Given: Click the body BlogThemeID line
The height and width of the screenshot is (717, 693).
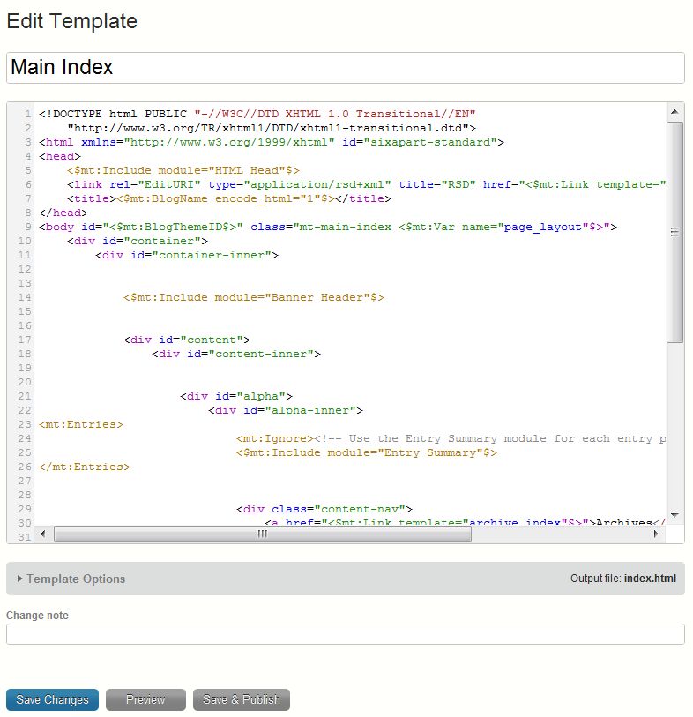Looking at the screenshot, I should click(x=328, y=228).
